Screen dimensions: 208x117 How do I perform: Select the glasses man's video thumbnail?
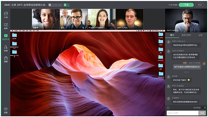pos(74,19)
